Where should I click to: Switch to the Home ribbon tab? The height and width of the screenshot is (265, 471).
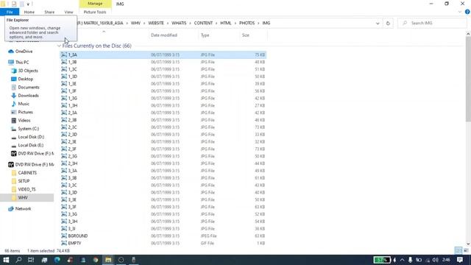pyautogui.click(x=29, y=12)
